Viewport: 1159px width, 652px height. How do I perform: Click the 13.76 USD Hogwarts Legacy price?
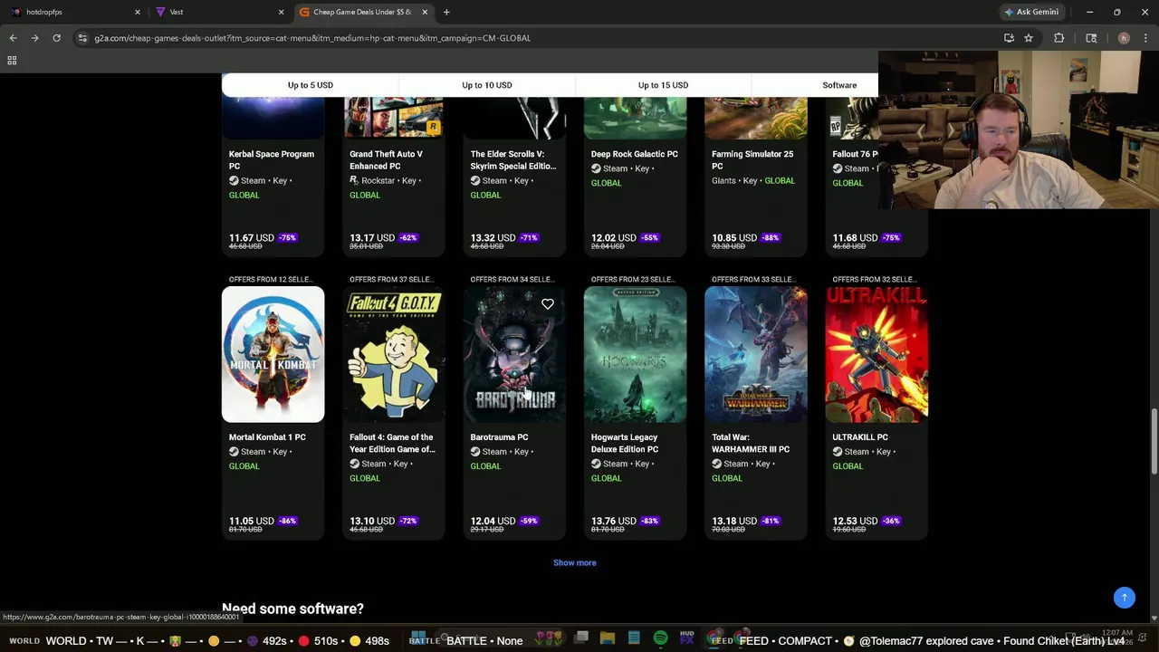pos(614,521)
